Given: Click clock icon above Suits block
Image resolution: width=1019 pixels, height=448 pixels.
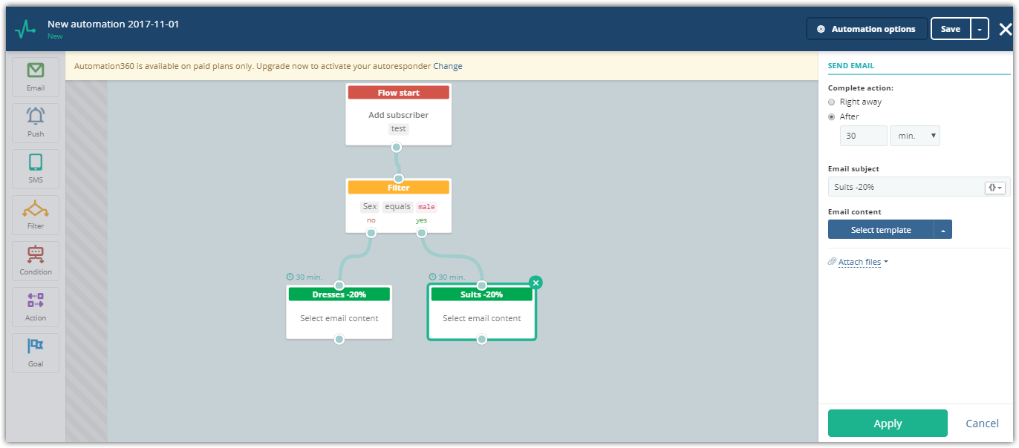Looking at the screenshot, I should [432, 277].
